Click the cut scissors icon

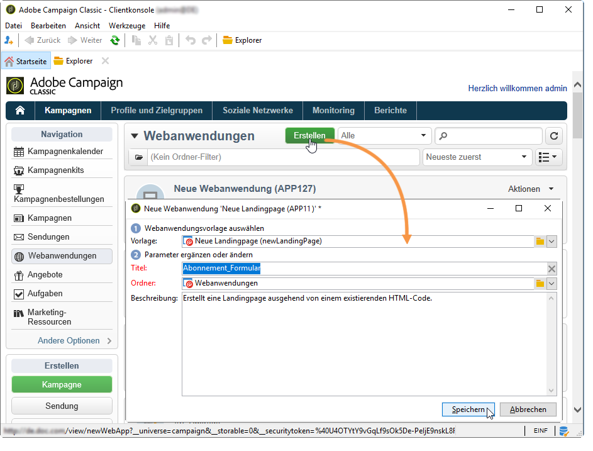[153, 40]
